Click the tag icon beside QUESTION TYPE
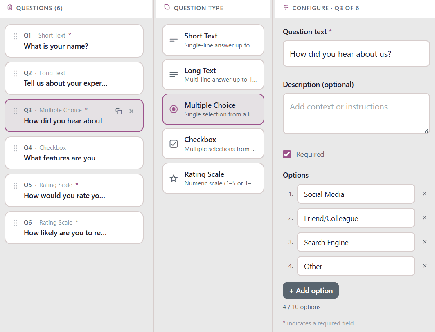This screenshot has width=435, height=332. [167, 7]
